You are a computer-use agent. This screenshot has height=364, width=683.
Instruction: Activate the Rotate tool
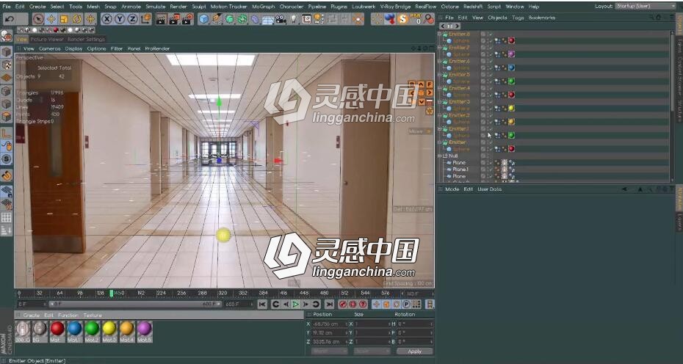tap(77, 19)
